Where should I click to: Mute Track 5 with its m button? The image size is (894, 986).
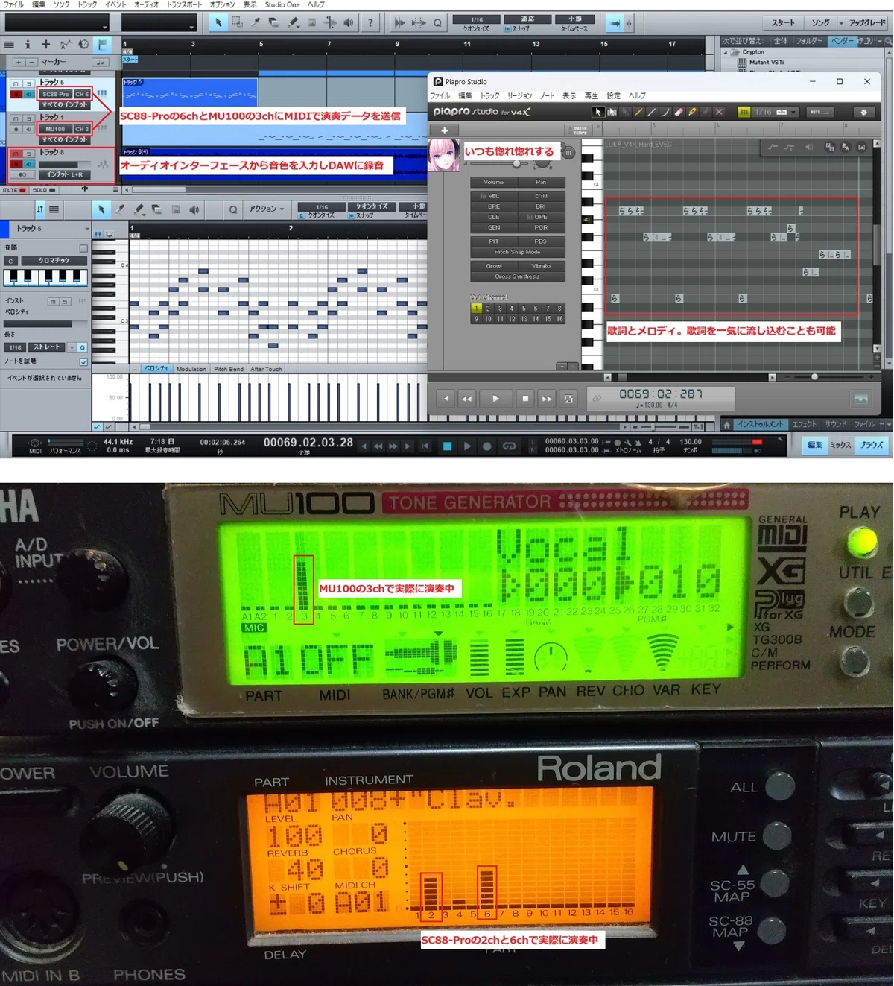[16, 83]
